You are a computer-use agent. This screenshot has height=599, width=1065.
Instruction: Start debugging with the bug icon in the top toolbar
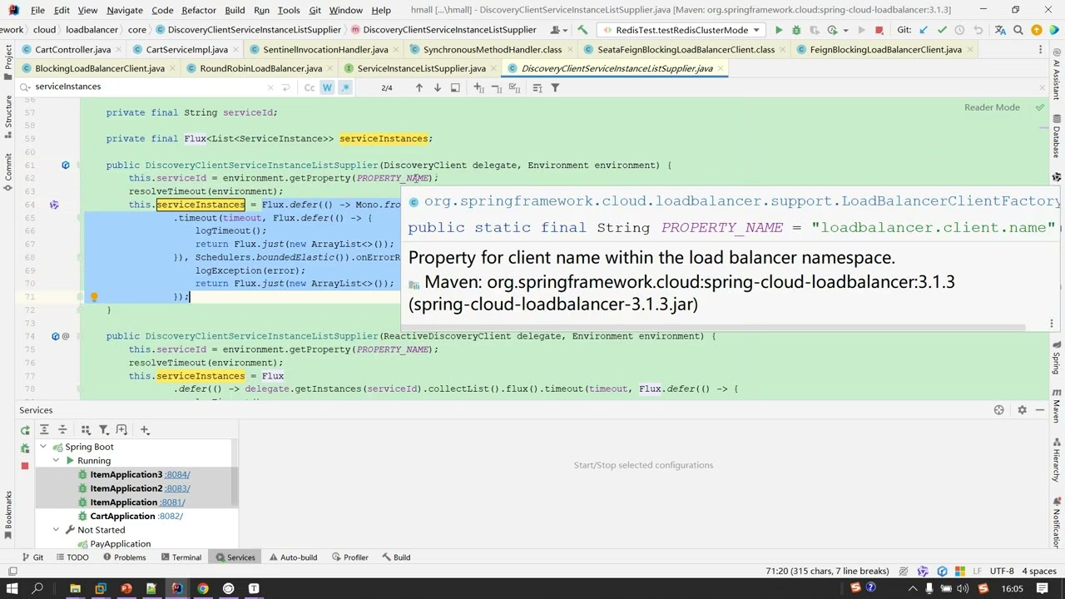(x=796, y=30)
